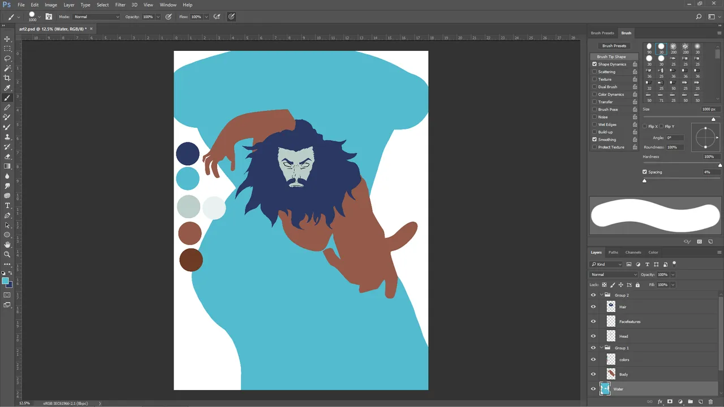Open the Select menu
Viewport: 724px width, 407px height.
(102, 5)
